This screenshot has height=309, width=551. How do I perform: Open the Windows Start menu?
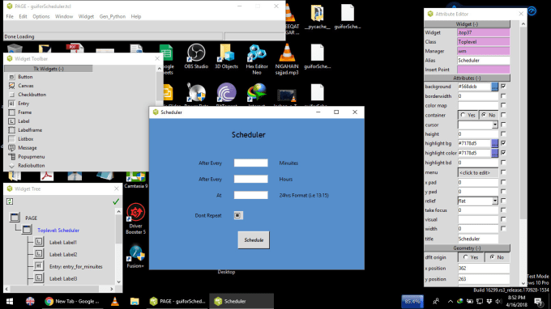pyautogui.click(x=10, y=301)
